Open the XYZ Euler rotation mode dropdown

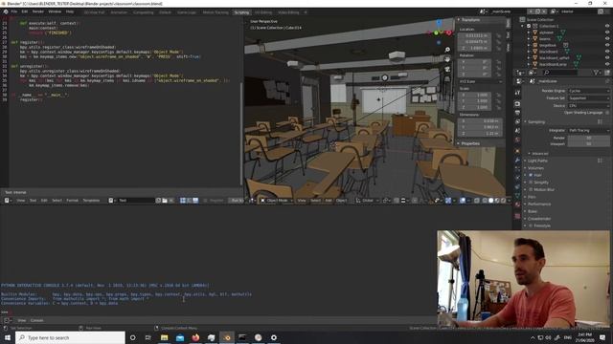(x=481, y=81)
